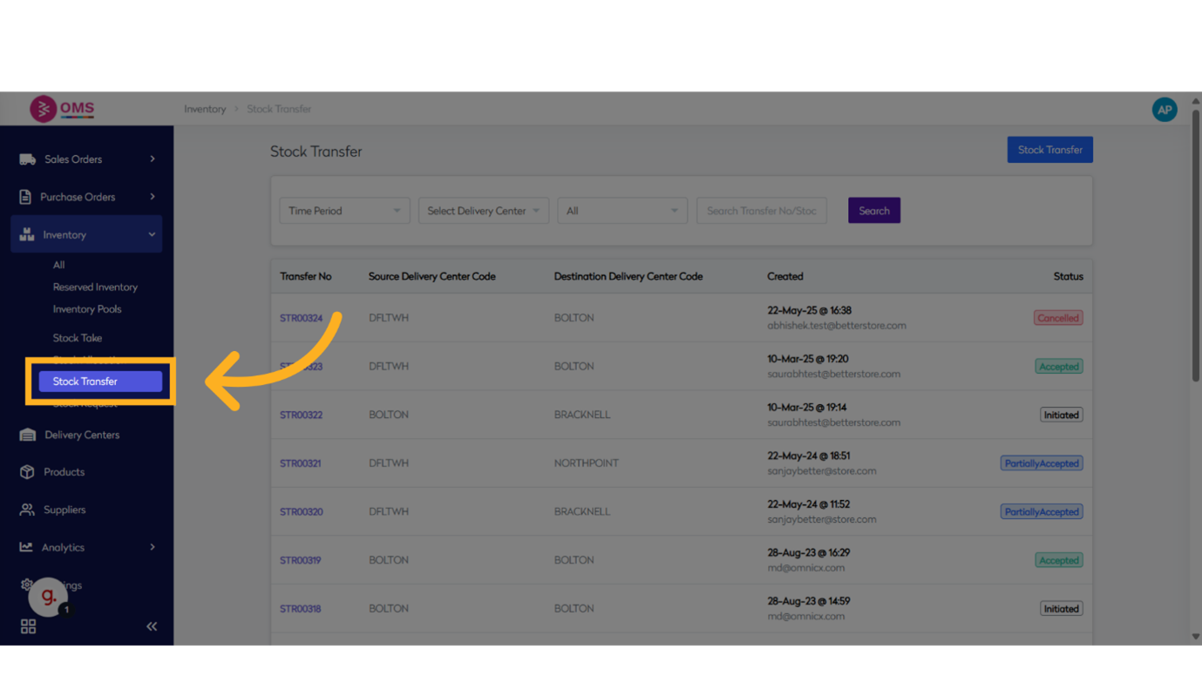This screenshot has width=1202, height=676.
Task: Click the Search Transfer No input field
Action: pyautogui.click(x=761, y=211)
